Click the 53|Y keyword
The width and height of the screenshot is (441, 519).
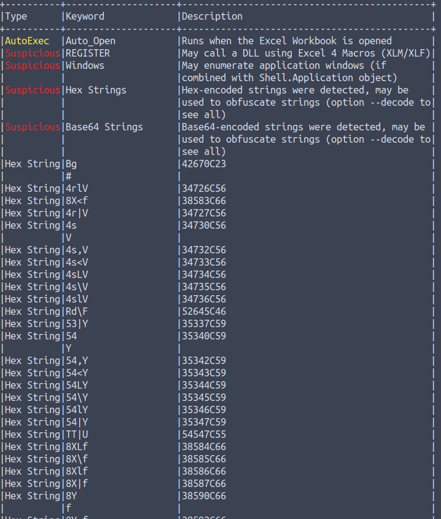coord(77,324)
